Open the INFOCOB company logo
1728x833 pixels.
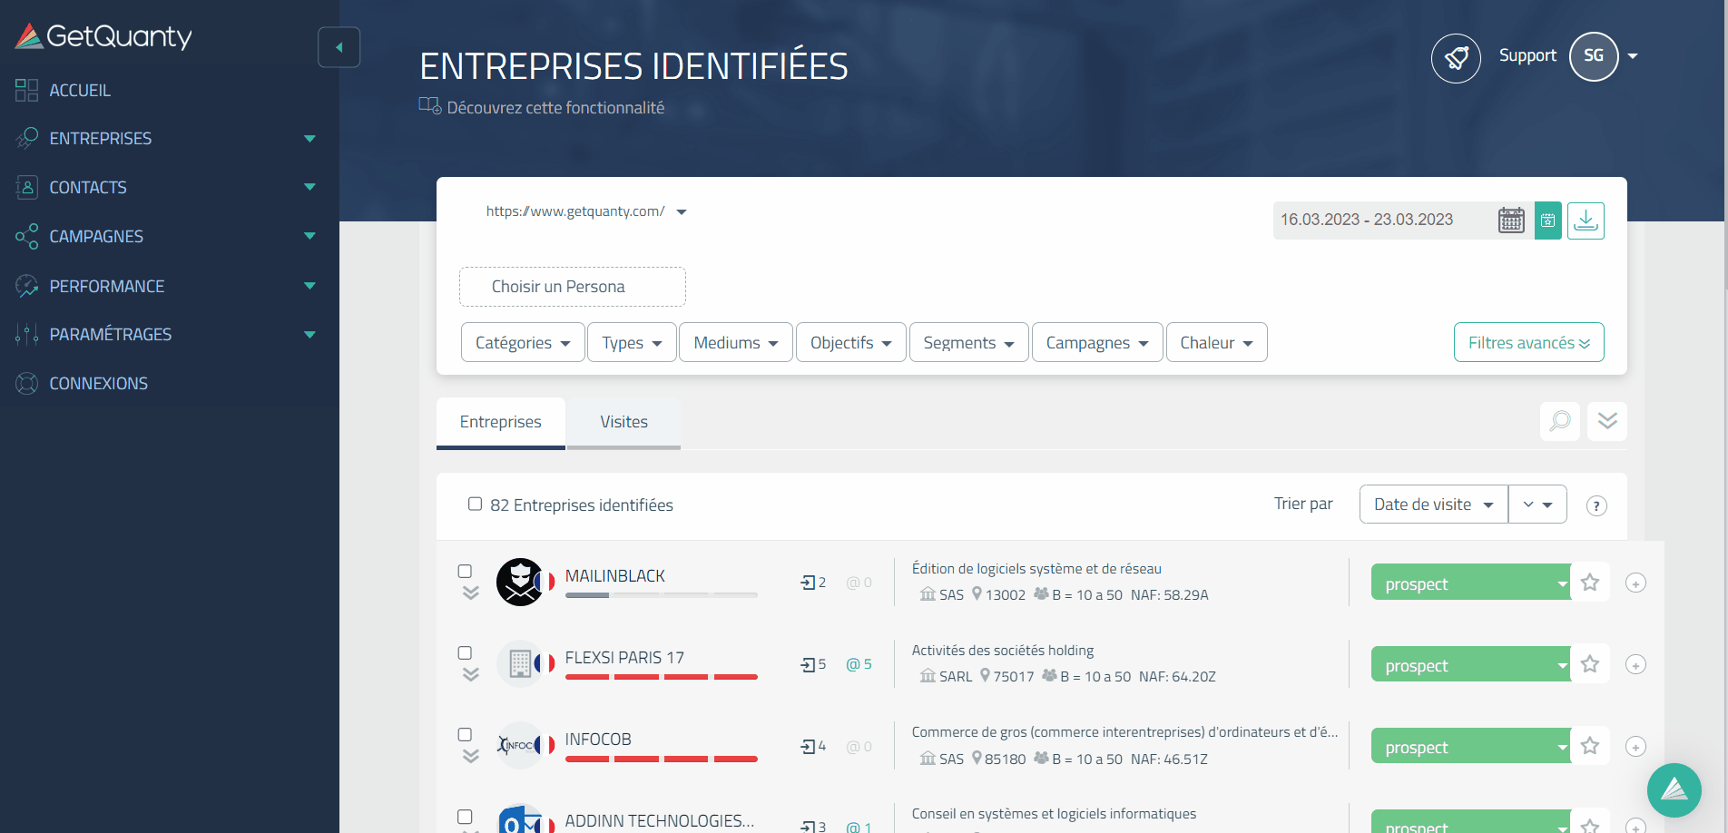point(520,745)
